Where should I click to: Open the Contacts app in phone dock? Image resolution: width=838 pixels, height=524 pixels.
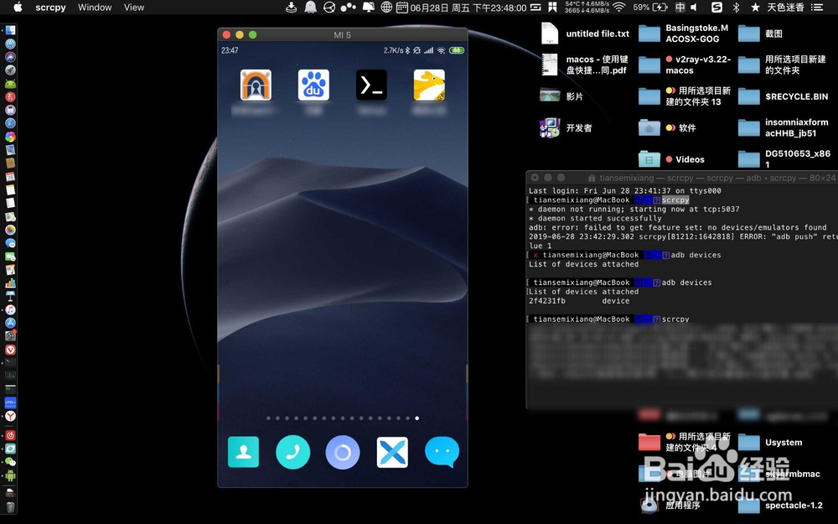[243, 452]
